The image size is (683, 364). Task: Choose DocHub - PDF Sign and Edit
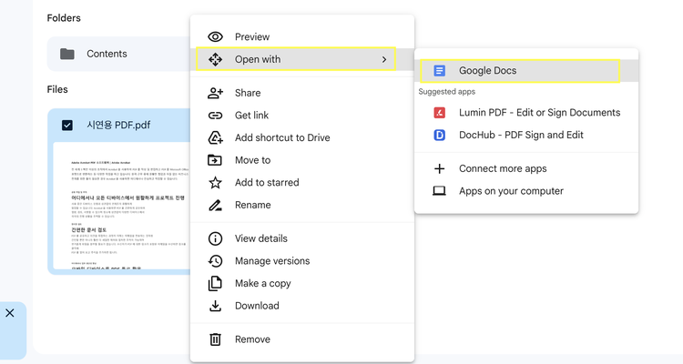[521, 135]
